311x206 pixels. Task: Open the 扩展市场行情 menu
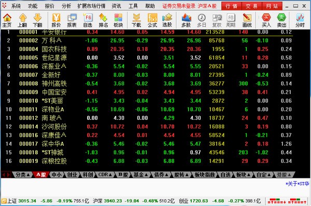point(91,6)
